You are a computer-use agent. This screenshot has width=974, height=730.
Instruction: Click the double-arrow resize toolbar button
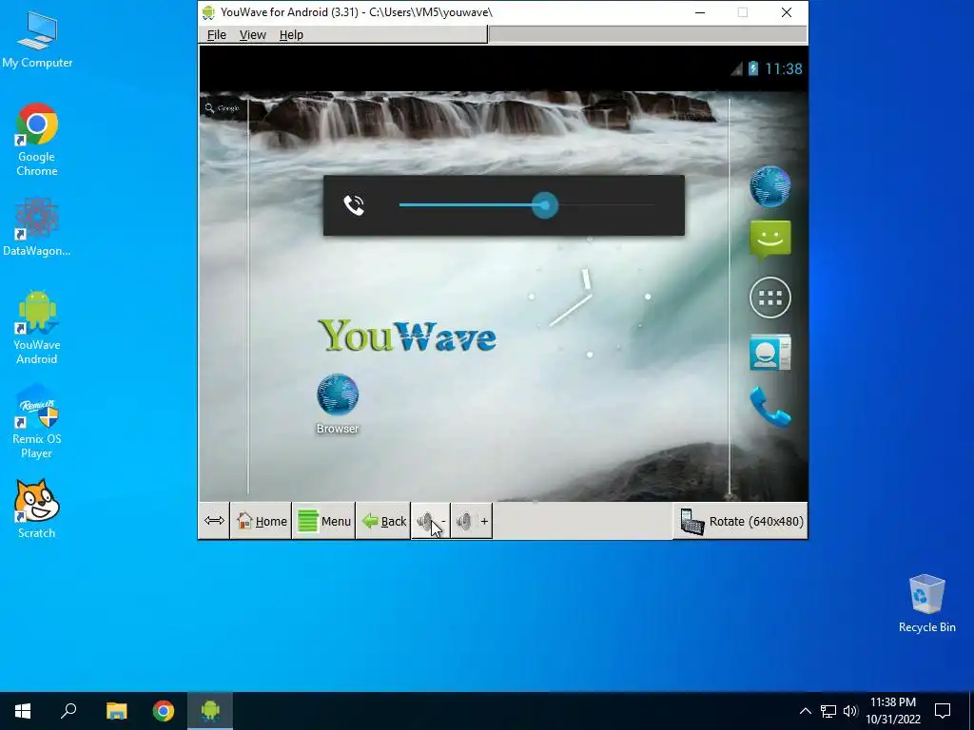(x=214, y=521)
